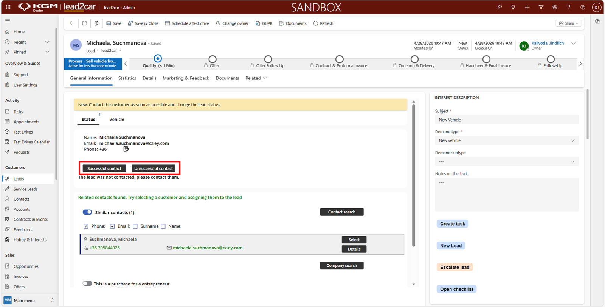The image size is (605, 307).
Task: Open the advanced find filter icon
Action: [541, 7]
